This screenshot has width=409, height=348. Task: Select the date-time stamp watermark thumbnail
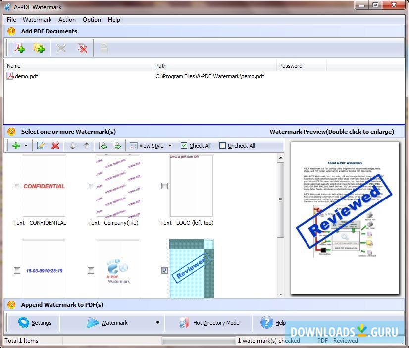[44, 269]
